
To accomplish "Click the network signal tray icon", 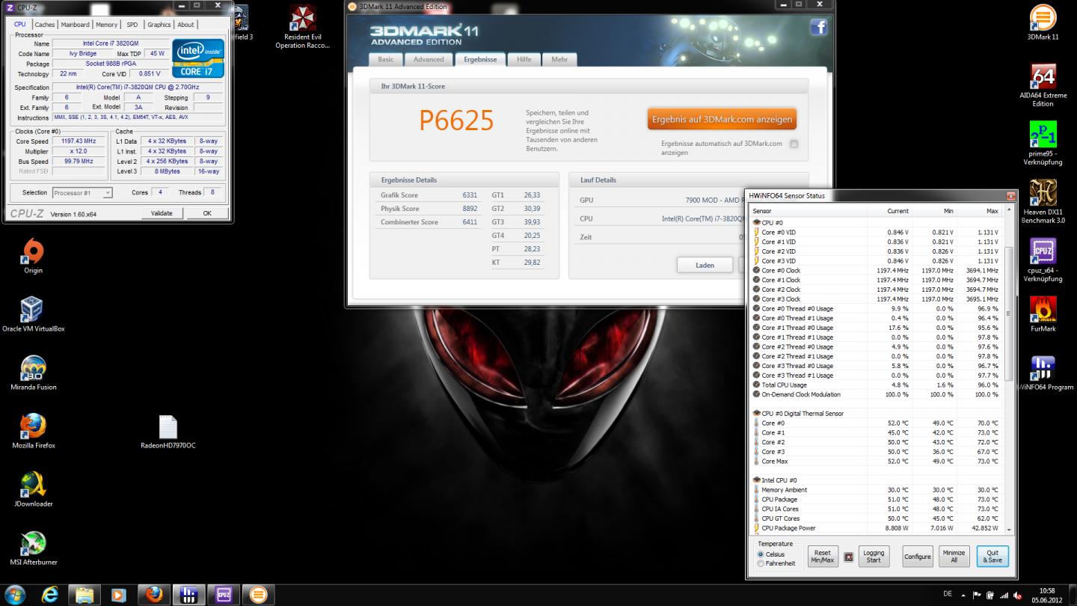I will pos(1004,596).
